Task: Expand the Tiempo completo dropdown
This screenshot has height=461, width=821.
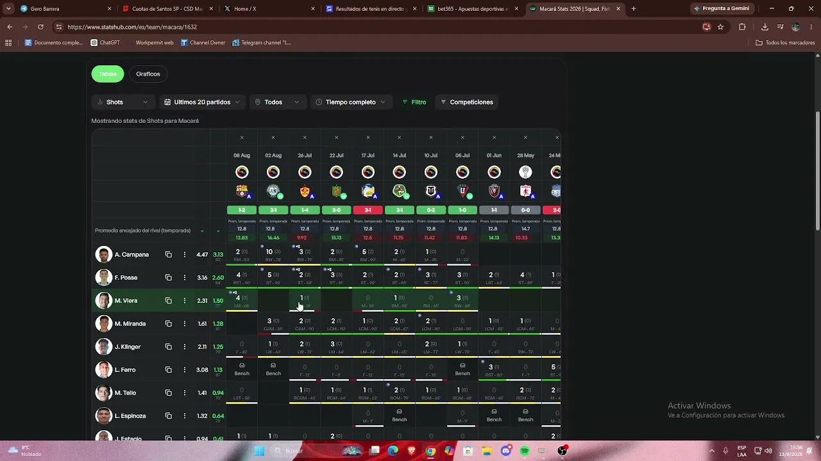Action: tap(350, 102)
